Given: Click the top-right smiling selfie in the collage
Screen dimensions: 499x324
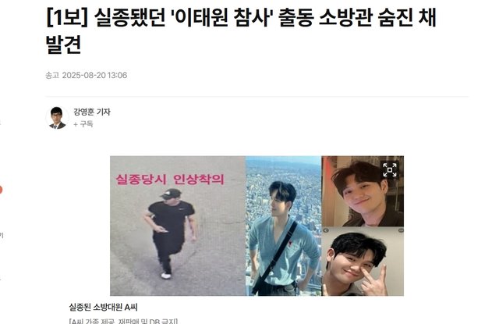Looking at the screenshot, I should 363,191.
